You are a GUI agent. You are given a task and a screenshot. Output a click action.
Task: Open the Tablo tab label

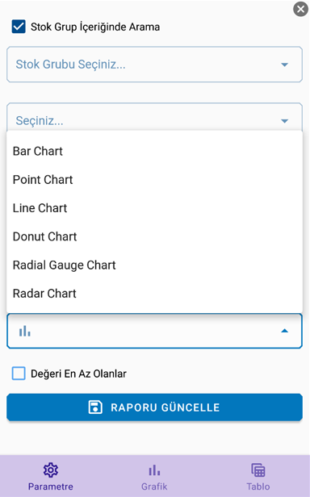click(x=258, y=487)
